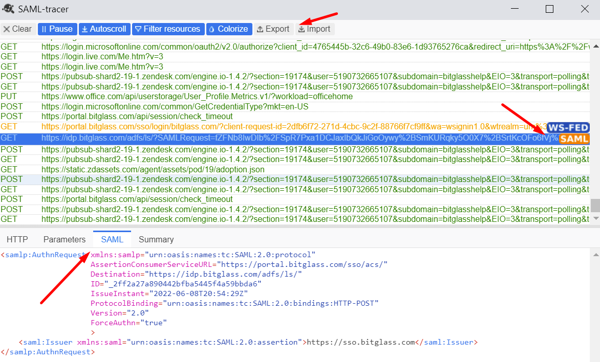
Task: Click the orange SAML badge
Action: 574,139
